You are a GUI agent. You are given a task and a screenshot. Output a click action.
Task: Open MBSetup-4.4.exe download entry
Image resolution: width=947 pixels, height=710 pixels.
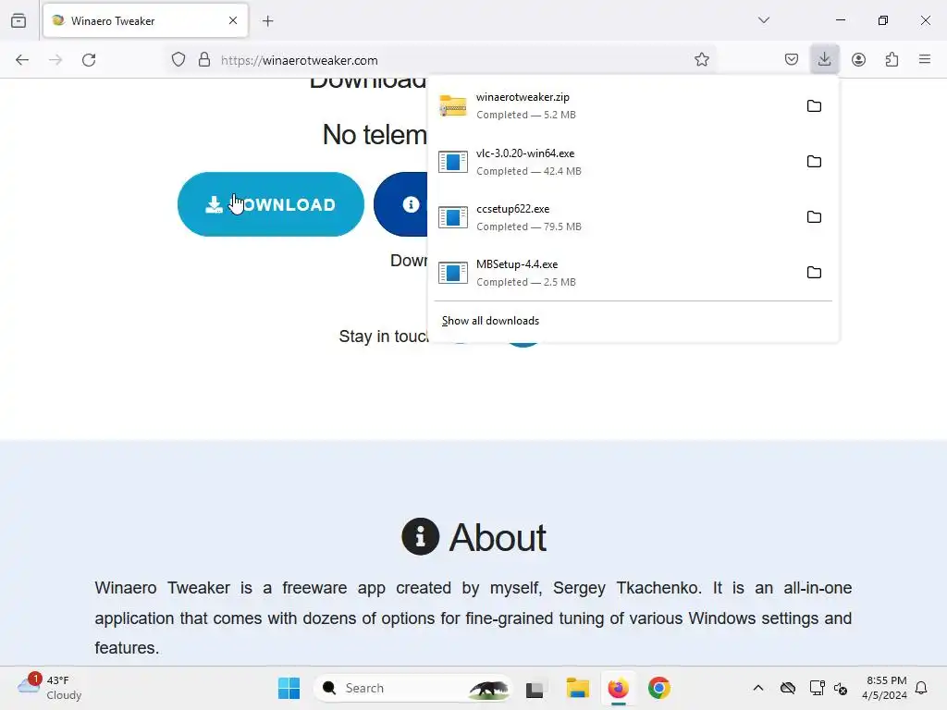pos(613,273)
